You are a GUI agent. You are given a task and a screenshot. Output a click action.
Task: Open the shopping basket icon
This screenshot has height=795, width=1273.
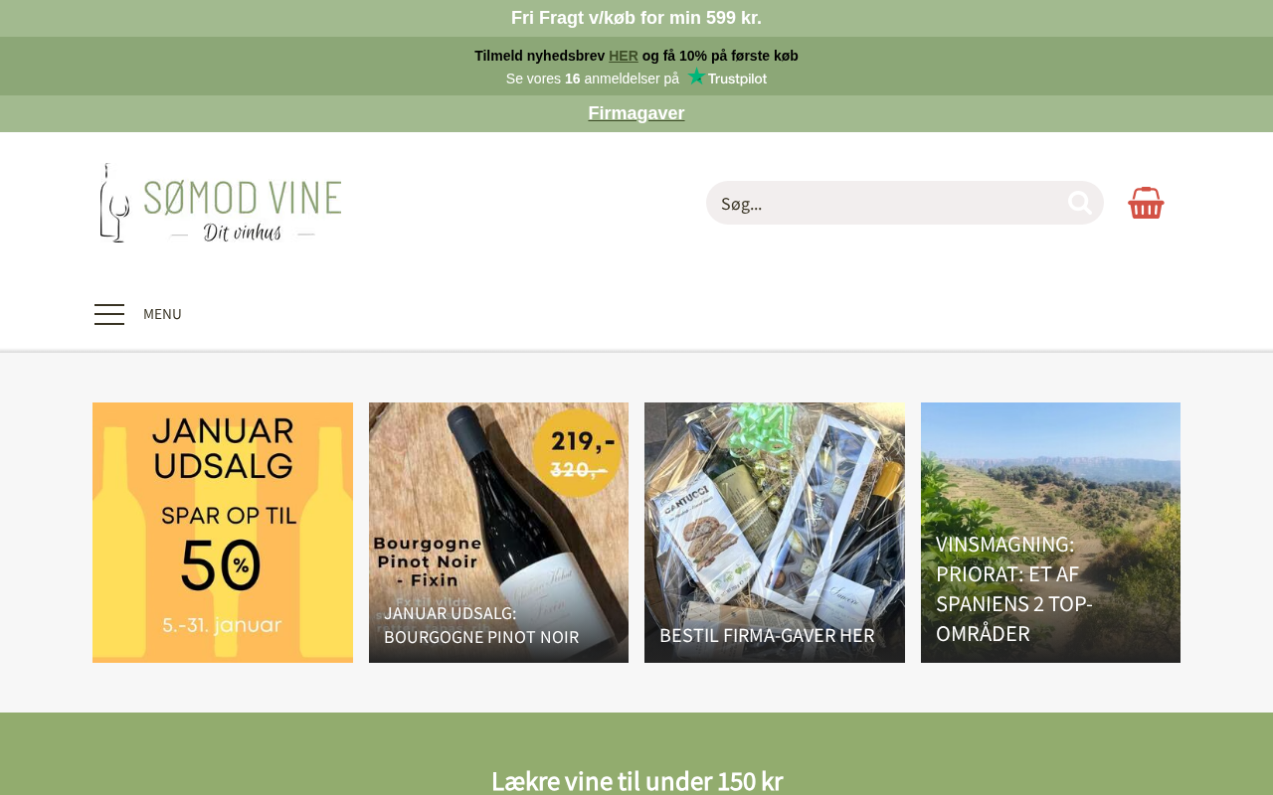[x=1146, y=203]
